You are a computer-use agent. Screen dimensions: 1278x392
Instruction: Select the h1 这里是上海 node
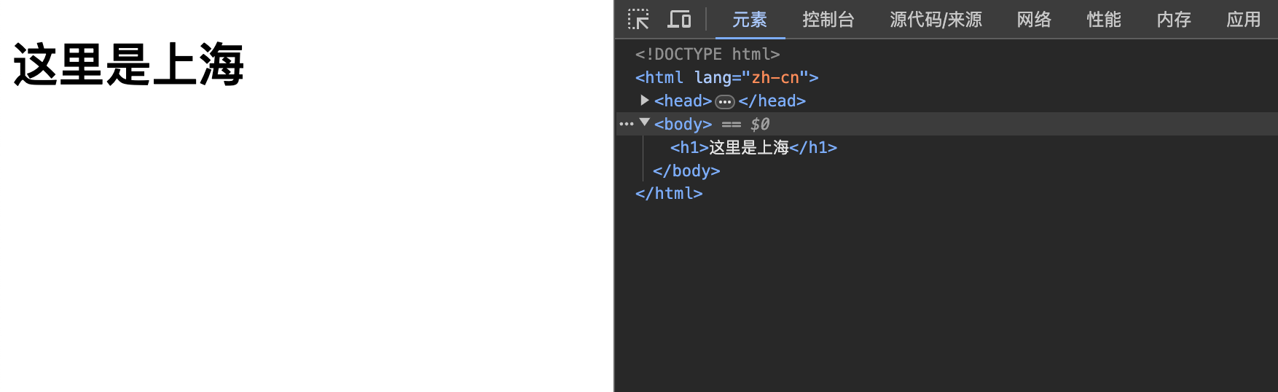pyautogui.click(x=753, y=148)
